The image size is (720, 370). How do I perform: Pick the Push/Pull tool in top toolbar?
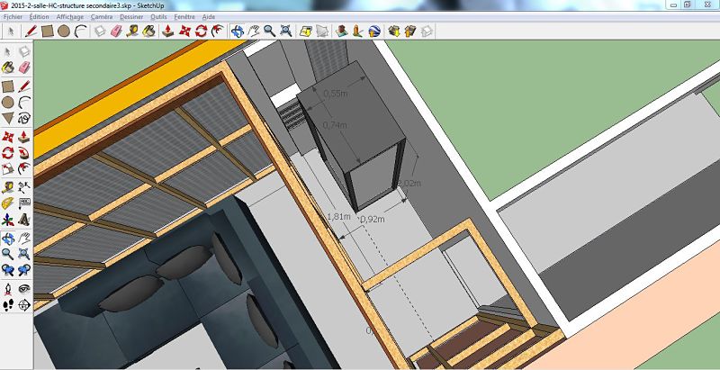(x=167, y=31)
